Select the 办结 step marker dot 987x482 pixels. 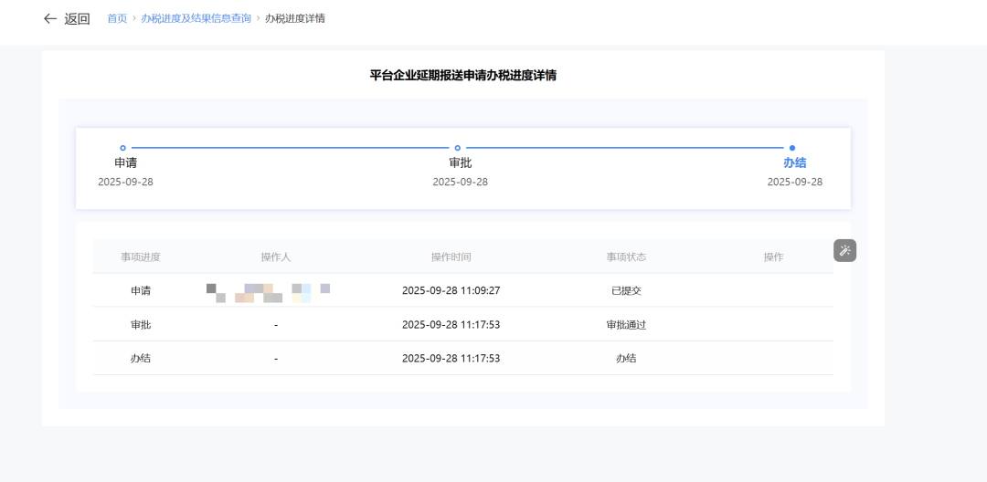pos(791,148)
